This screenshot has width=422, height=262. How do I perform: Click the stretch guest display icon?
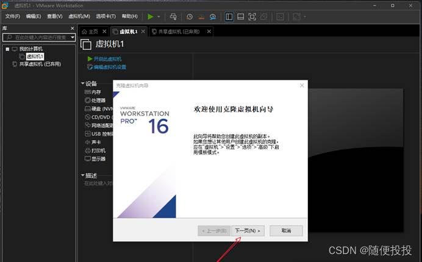(x=296, y=16)
